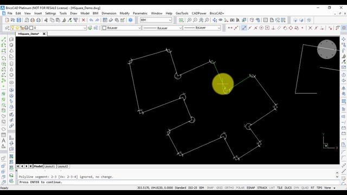Open the Draw menu
The width and height of the screenshot is (347, 195).
74,13
